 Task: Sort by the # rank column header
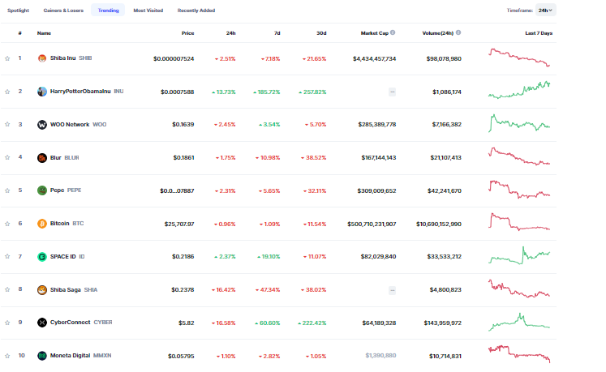click(x=19, y=33)
